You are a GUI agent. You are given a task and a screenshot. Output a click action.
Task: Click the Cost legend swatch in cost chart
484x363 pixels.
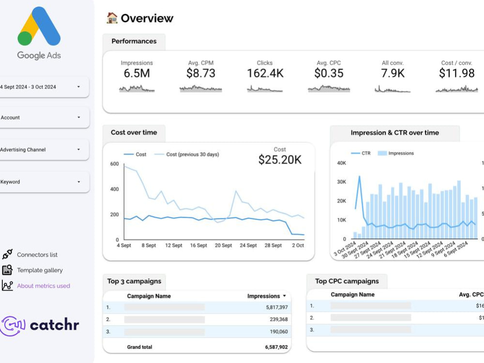click(129, 154)
